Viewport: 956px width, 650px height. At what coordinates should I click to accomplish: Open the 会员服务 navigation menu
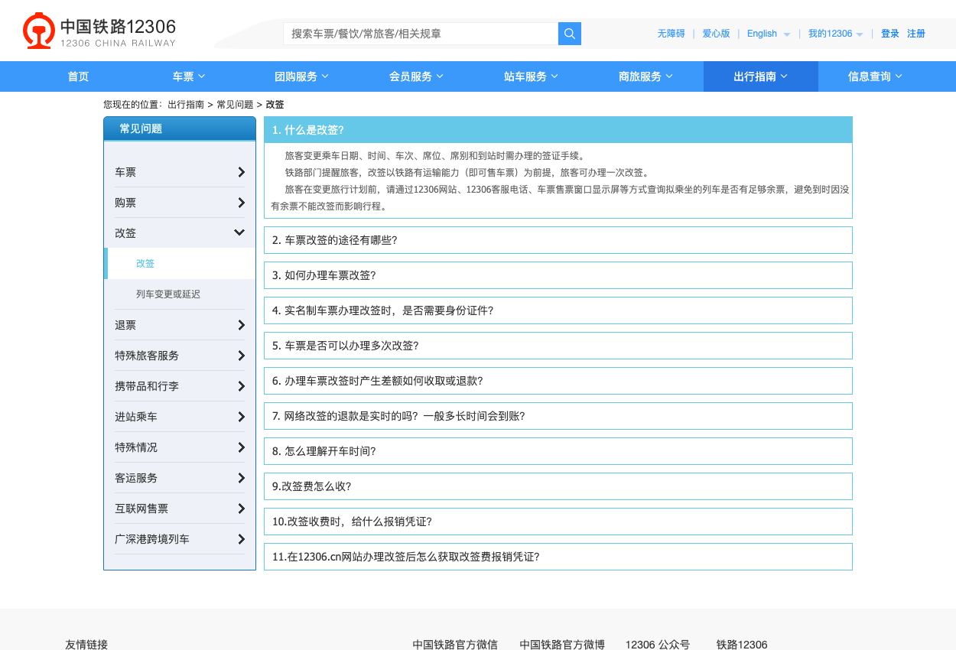tap(417, 76)
